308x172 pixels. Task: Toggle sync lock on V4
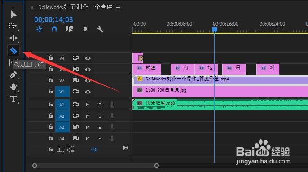[75, 58]
